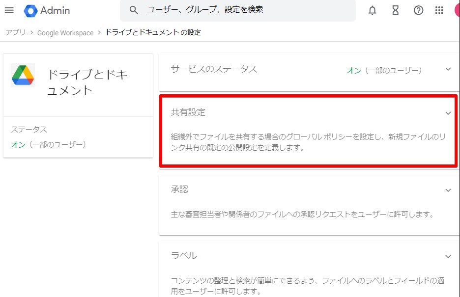Expand the 共有設定 section chevron
460x297 pixels.
click(x=448, y=113)
